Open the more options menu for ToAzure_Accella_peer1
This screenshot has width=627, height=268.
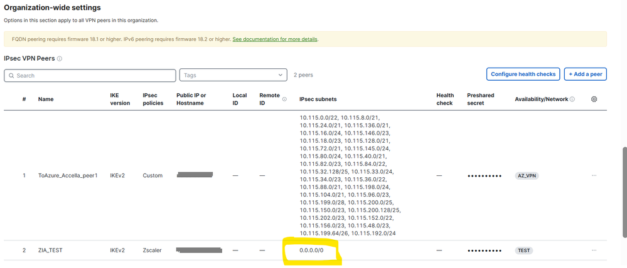[594, 176]
